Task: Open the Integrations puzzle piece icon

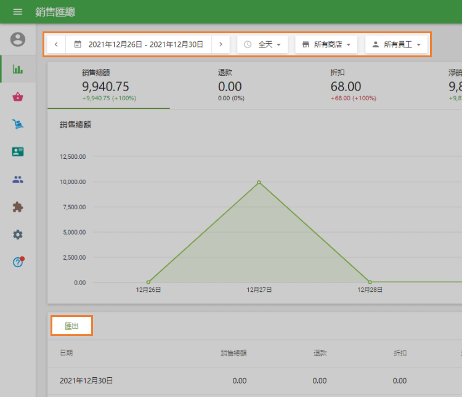Action: 18,207
